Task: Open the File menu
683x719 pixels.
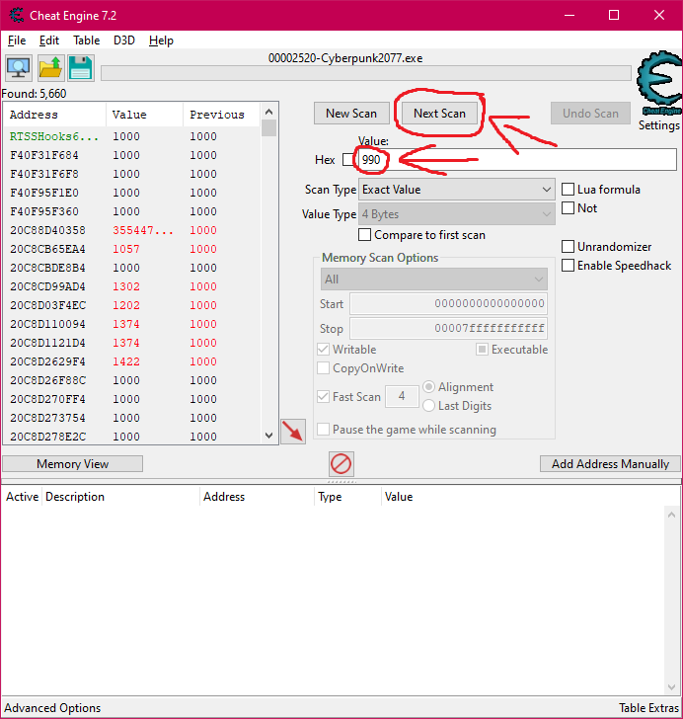Action: click(17, 40)
